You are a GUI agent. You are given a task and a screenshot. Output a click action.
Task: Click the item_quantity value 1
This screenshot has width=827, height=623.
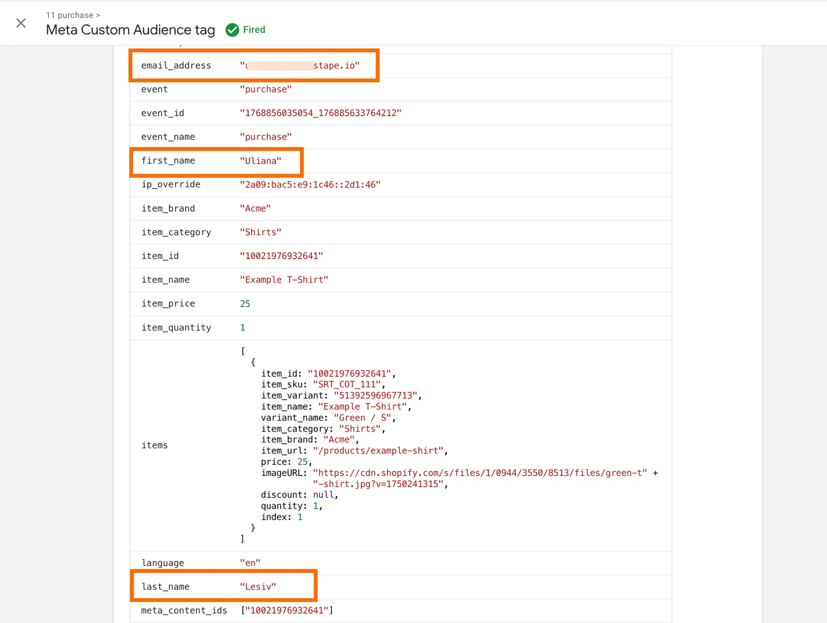point(243,328)
